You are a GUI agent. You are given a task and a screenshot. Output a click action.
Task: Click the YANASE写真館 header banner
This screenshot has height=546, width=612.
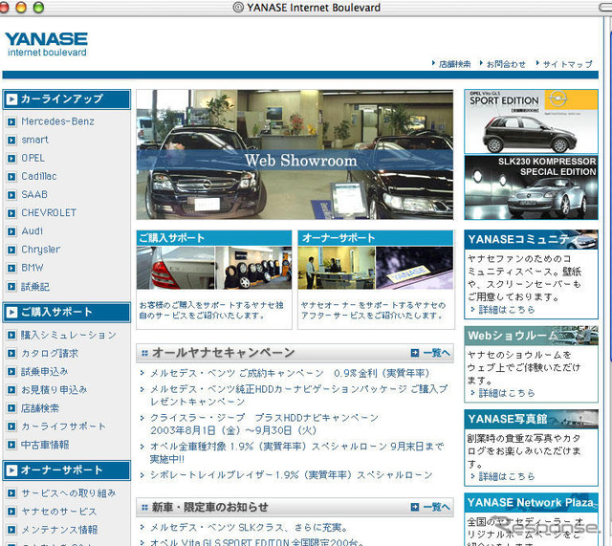tap(531, 419)
